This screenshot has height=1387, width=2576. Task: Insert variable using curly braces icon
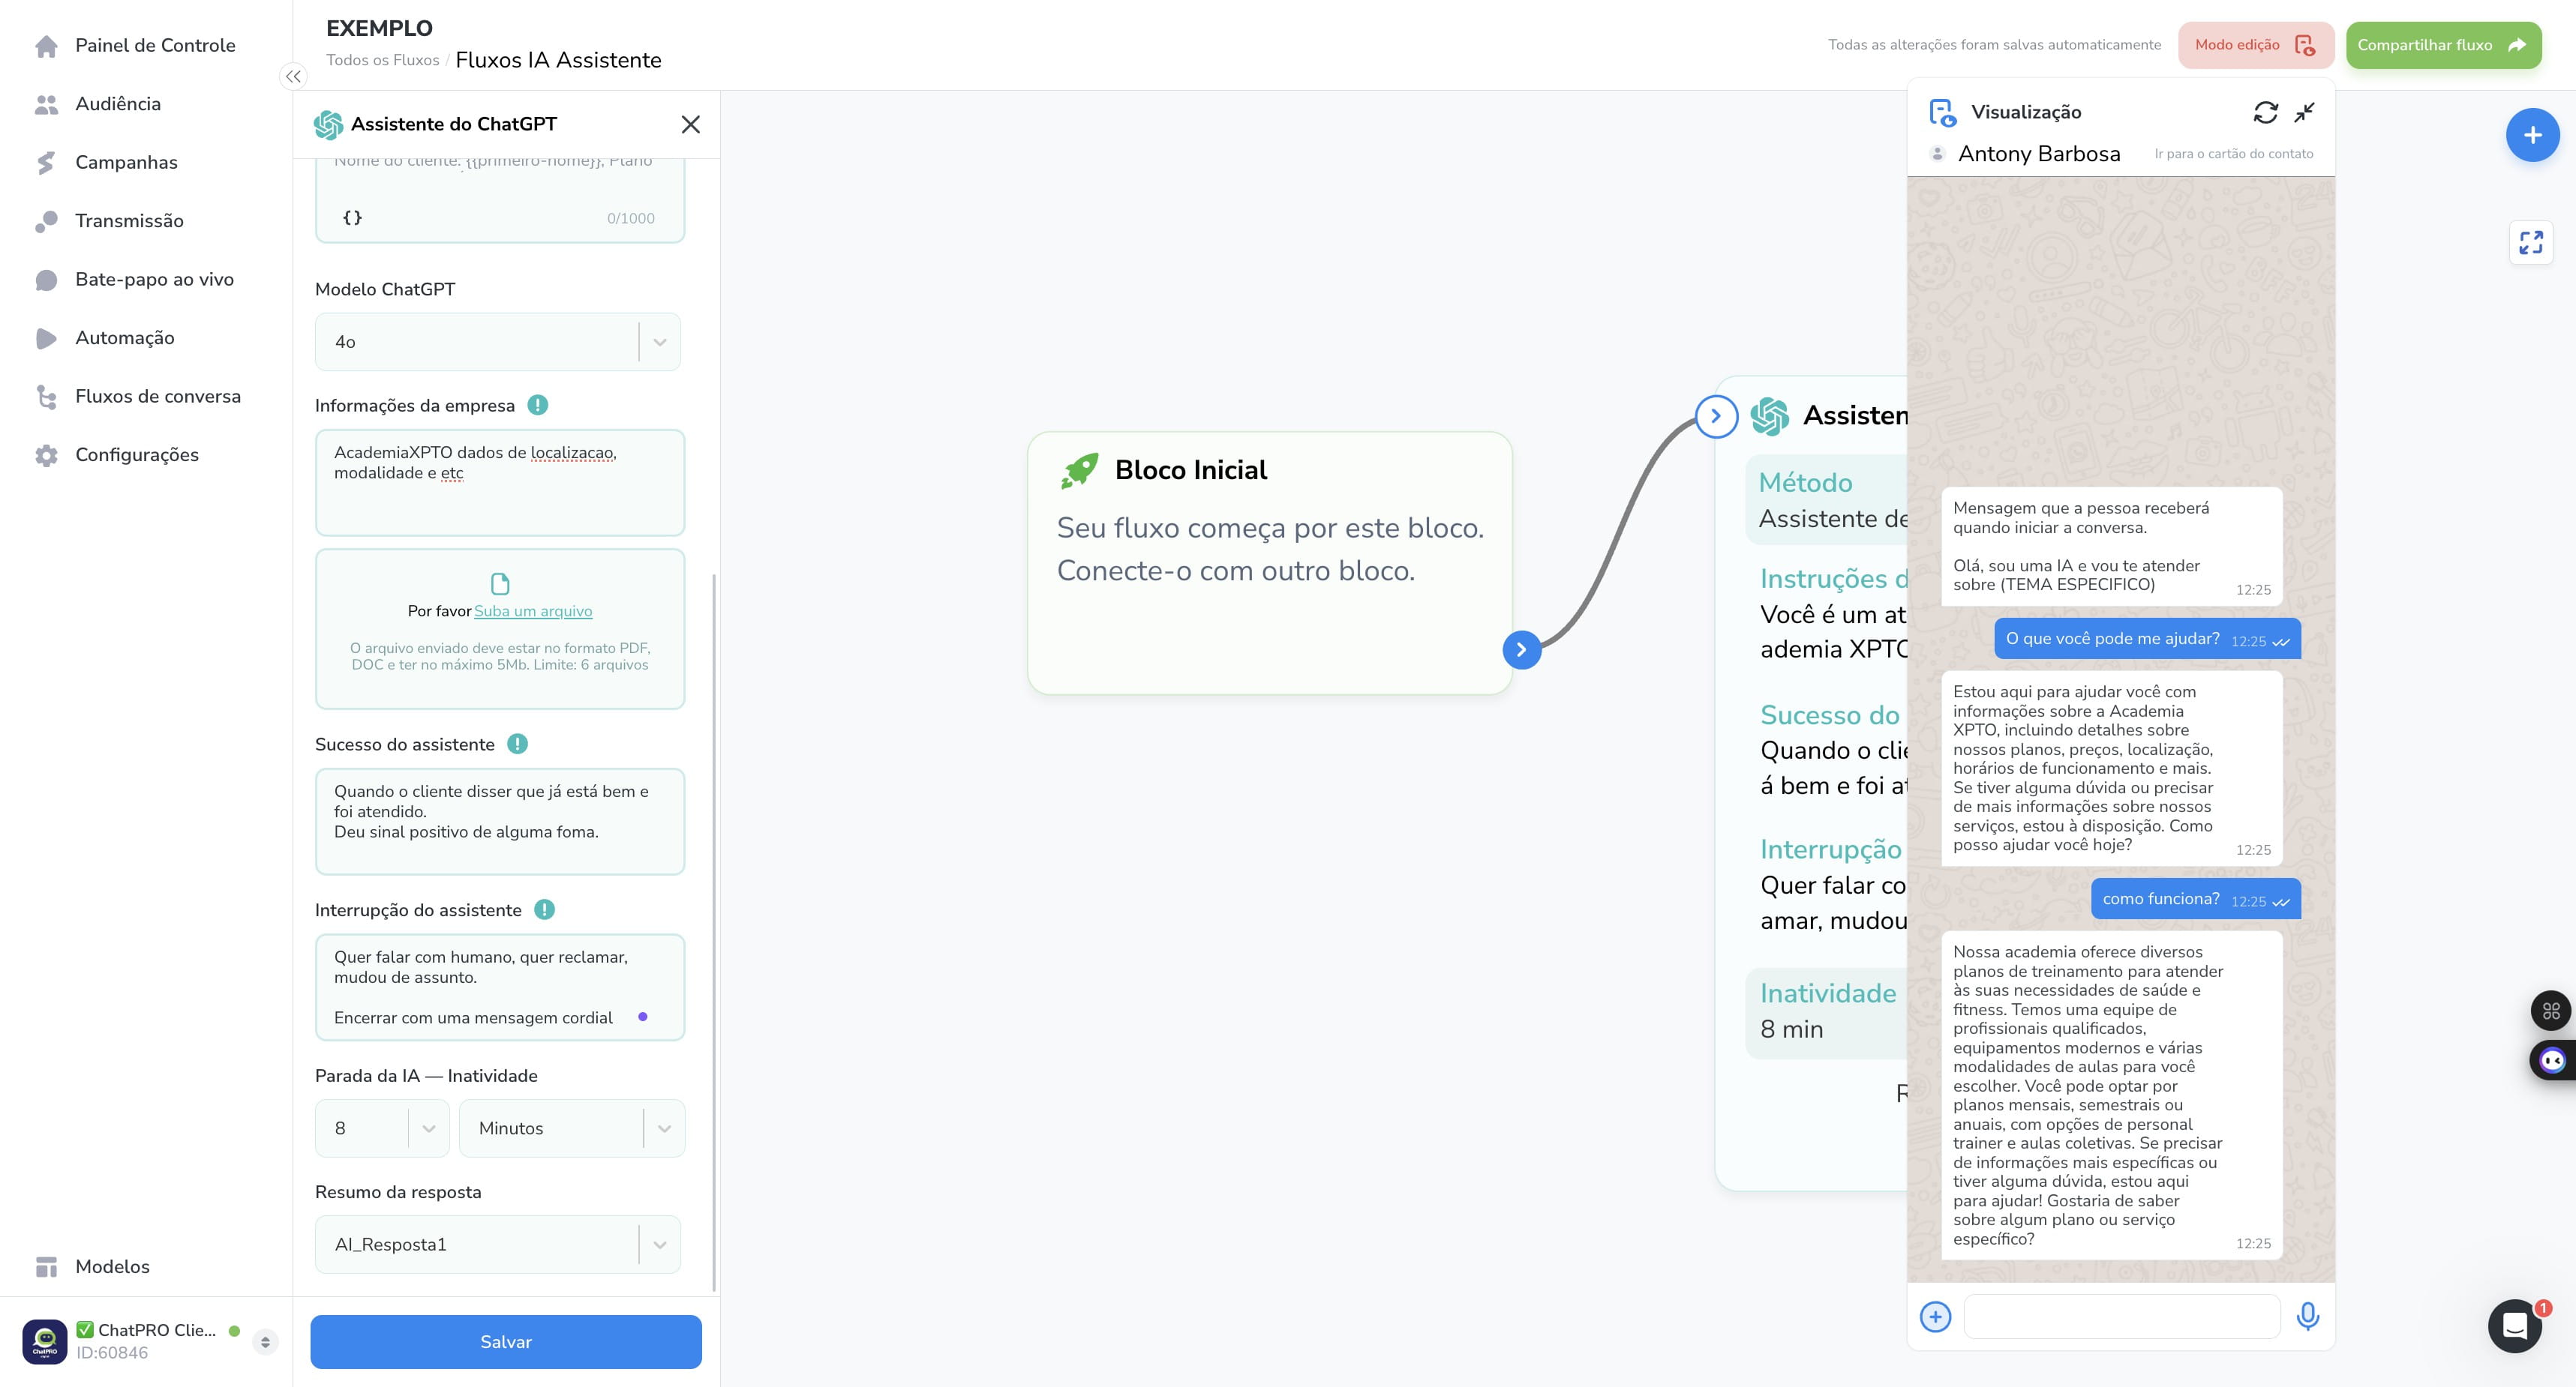click(x=352, y=217)
